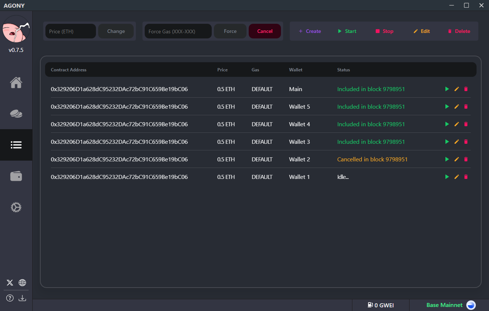Click the DEFAULT gas in Wallet 2 row

click(x=262, y=159)
